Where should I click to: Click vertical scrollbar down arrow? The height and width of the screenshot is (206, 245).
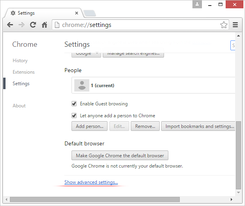tap(238, 193)
